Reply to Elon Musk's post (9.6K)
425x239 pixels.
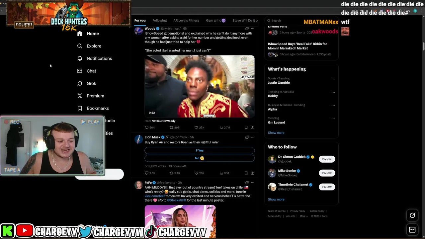tap(150, 173)
